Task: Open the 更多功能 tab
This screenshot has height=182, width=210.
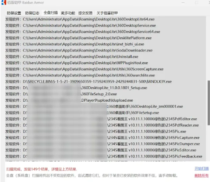Action: click(68, 13)
